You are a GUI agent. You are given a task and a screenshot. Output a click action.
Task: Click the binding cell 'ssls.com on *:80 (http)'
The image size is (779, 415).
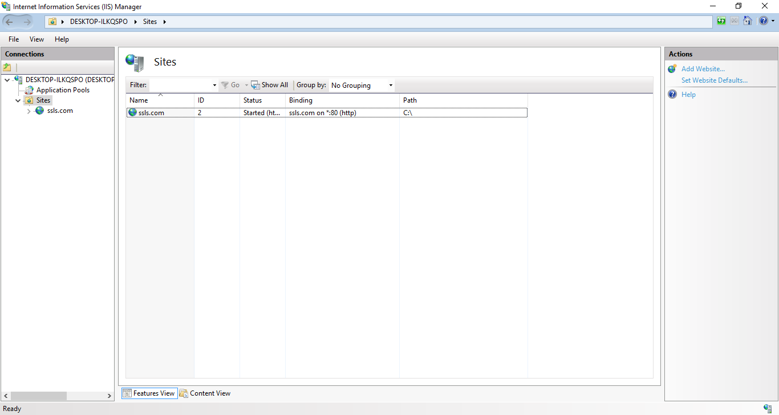click(322, 113)
